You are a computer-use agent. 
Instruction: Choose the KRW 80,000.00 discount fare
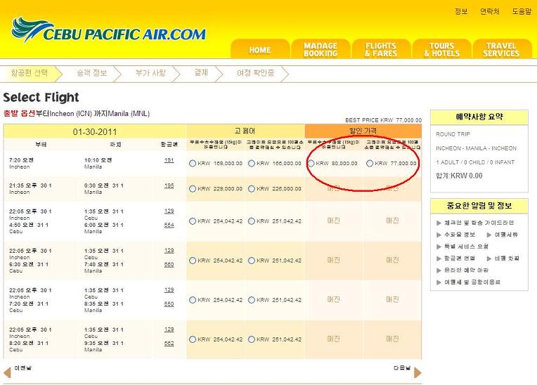[311, 164]
